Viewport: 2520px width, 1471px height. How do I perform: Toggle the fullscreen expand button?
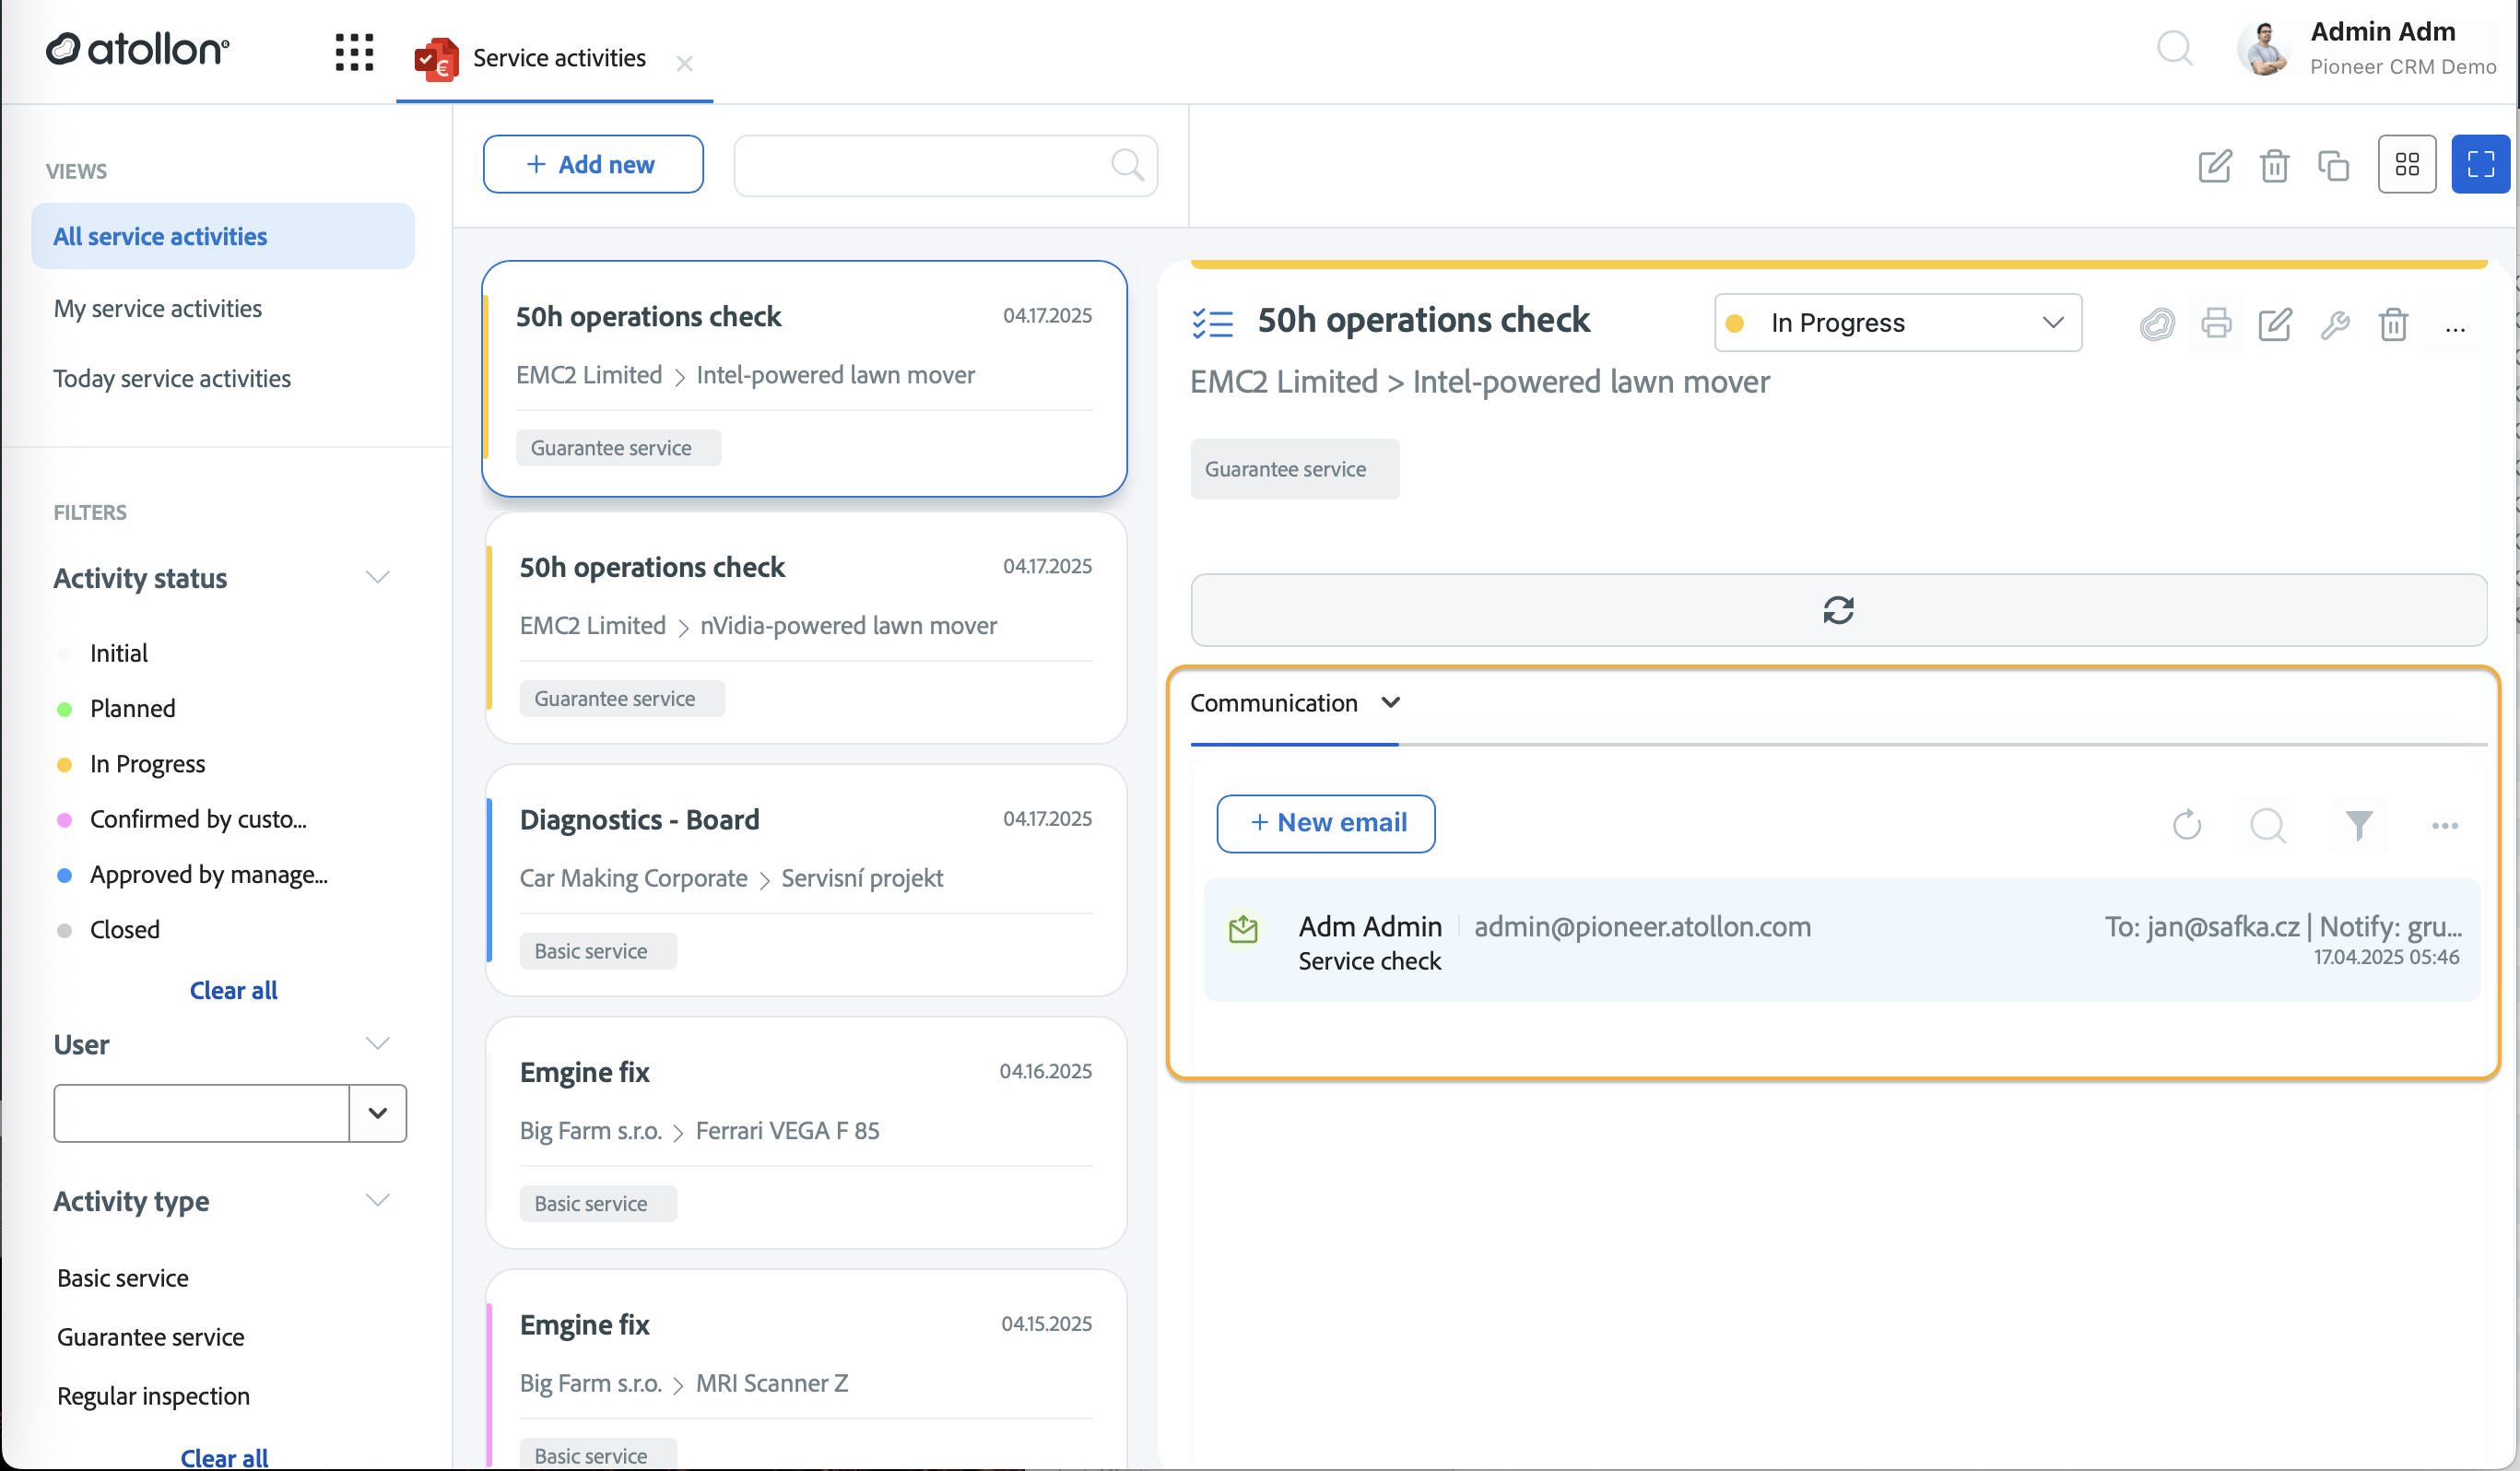(x=2481, y=165)
